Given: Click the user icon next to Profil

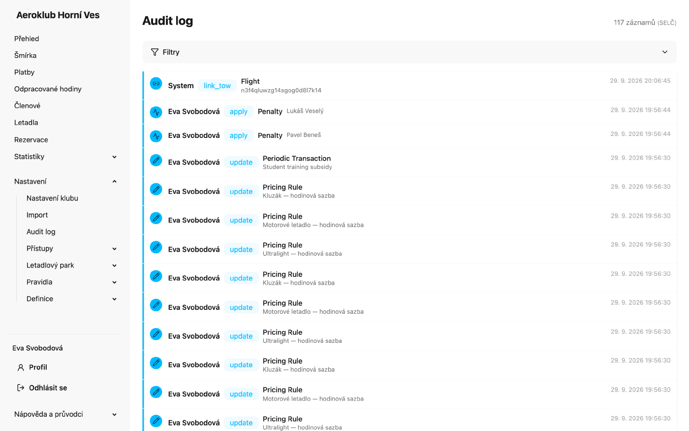Looking at the screenshot, I should tap(21, 367).
